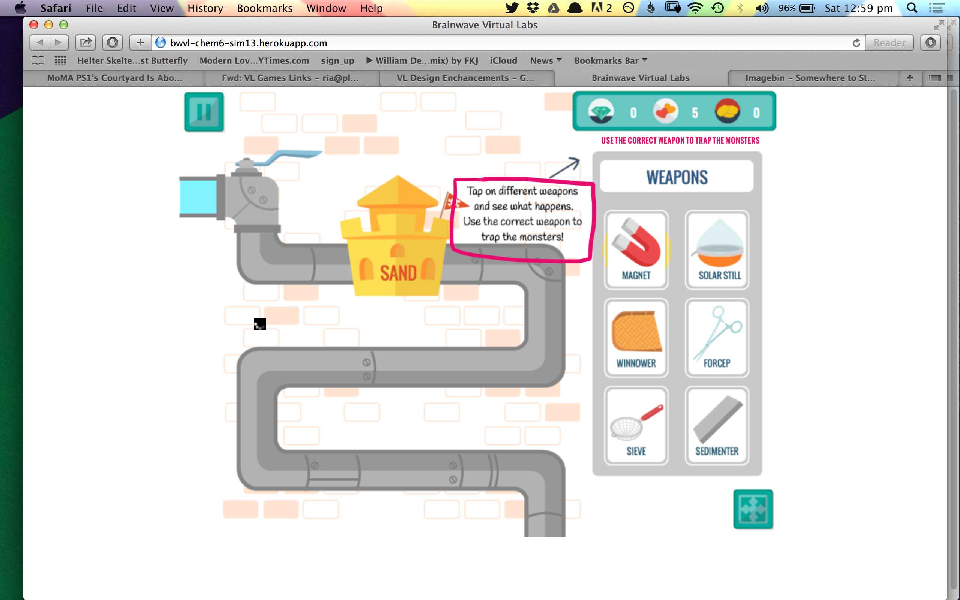Expand the Bookmarks Bar folder dropdown
This screenshot has width=960, height=600.
[x=610, y=61]
